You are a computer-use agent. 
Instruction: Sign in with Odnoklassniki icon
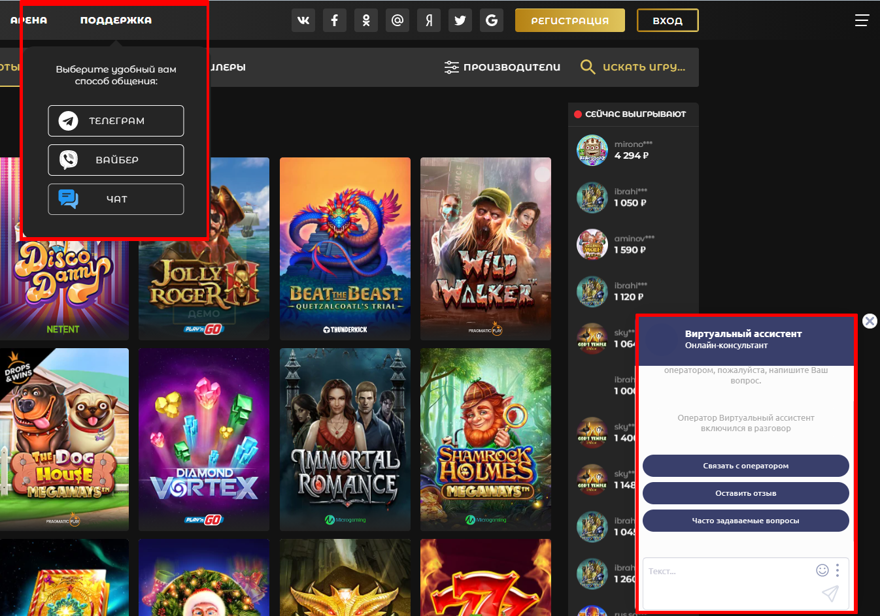tap(366, 20)
